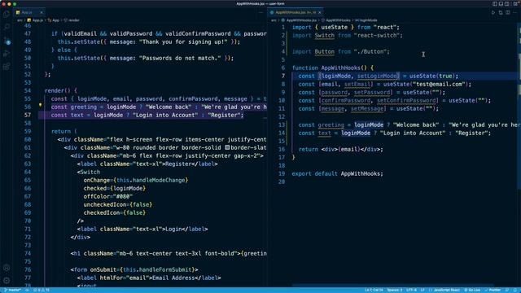Click the border-slate color swatch on line 61
521x293 pixels.
point(227,147)
